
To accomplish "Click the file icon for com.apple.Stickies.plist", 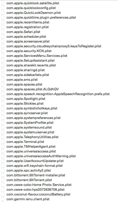I will (3, 103).
